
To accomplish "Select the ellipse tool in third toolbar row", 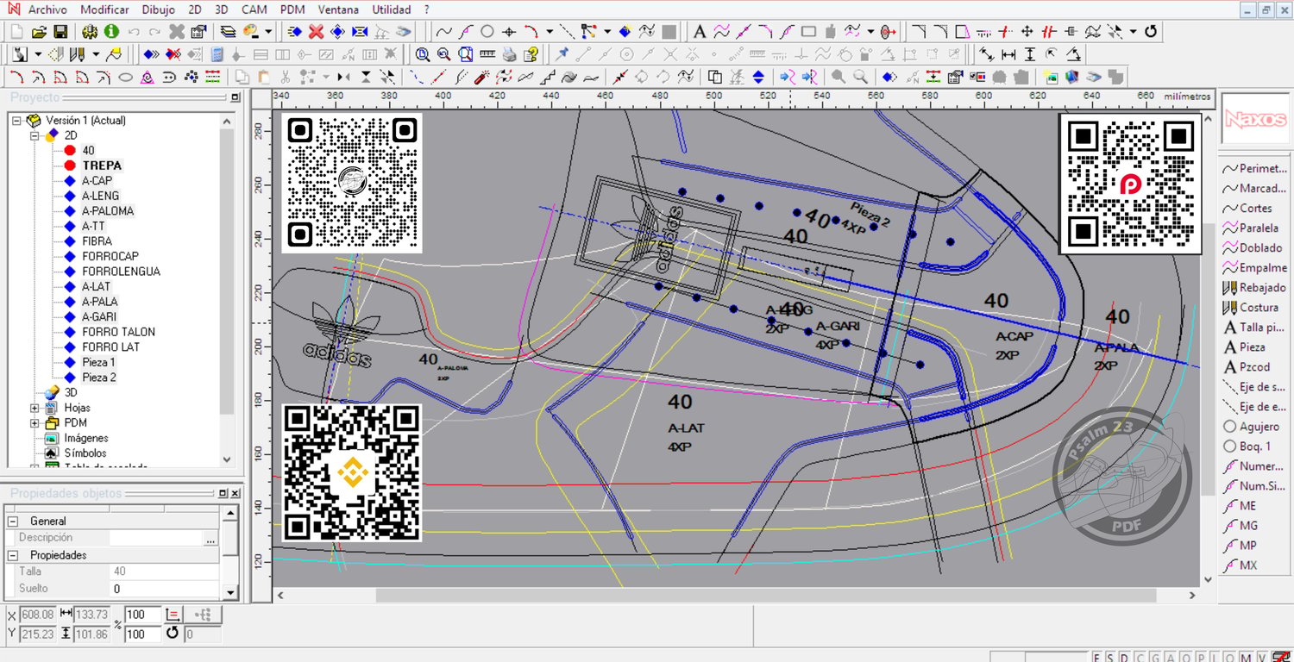I will click(x=125, y=77).
